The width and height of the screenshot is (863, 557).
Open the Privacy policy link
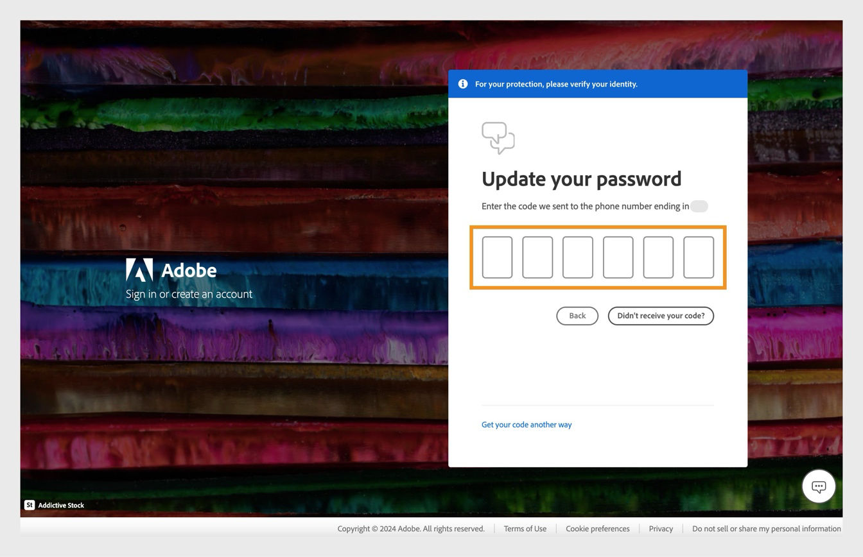tap(661, 528)
